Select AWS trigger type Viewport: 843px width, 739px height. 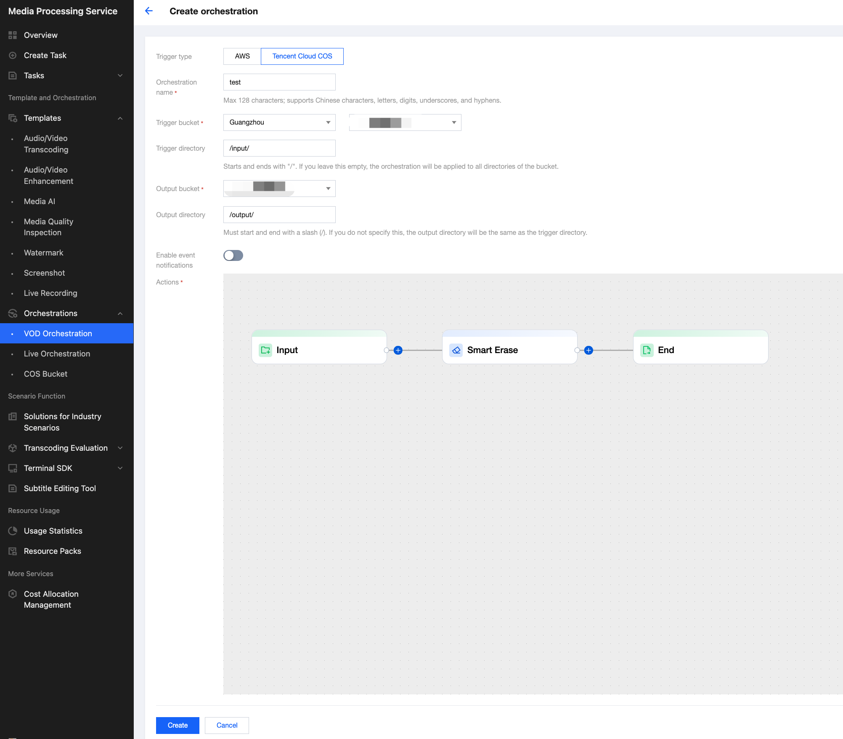click(242, 56)
